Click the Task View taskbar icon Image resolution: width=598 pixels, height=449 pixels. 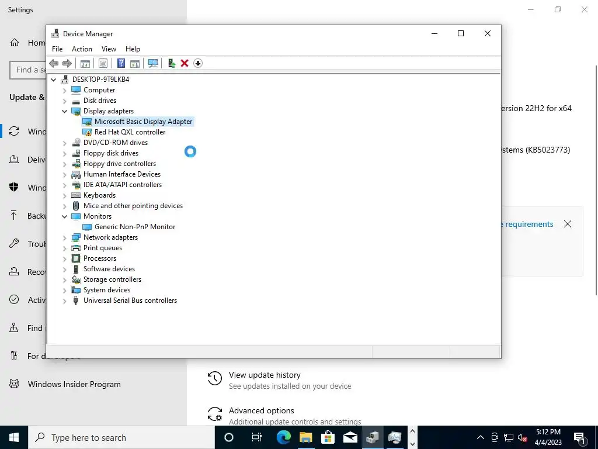tap(257, 437)
